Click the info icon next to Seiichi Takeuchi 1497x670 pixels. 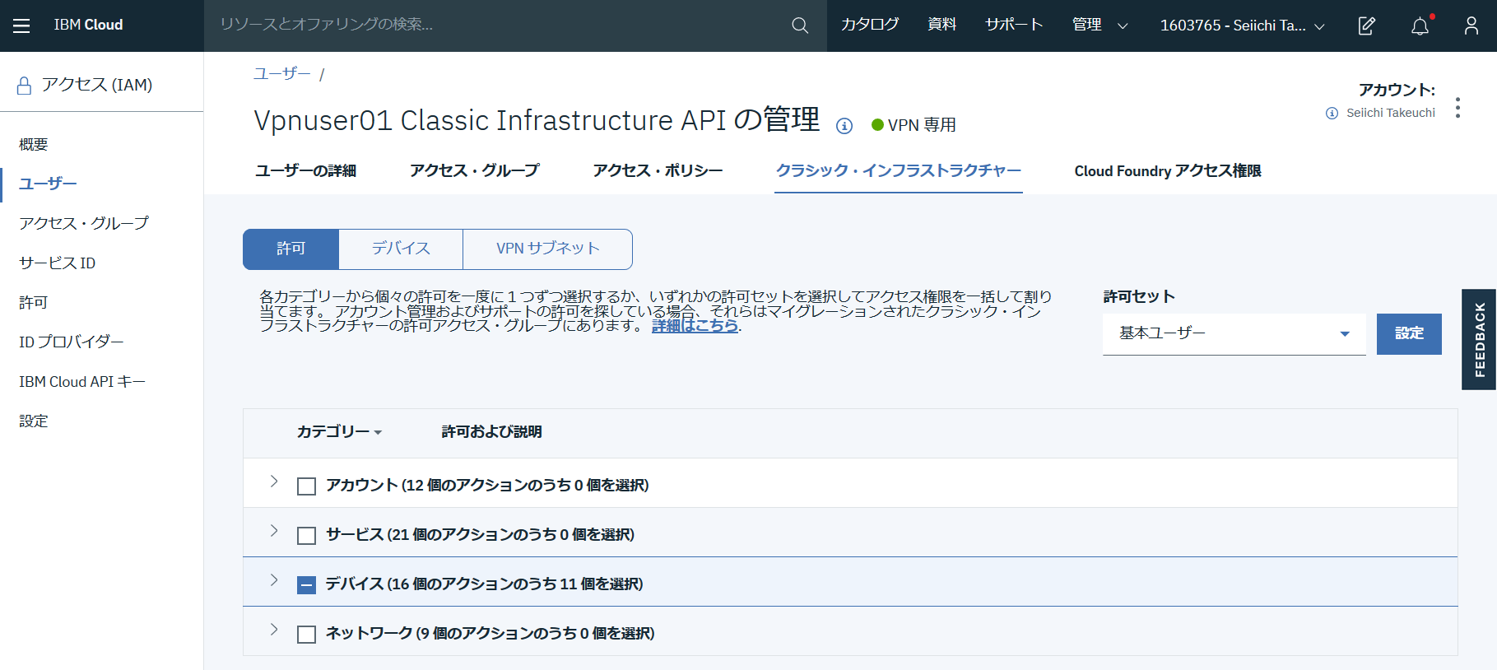1332,113
